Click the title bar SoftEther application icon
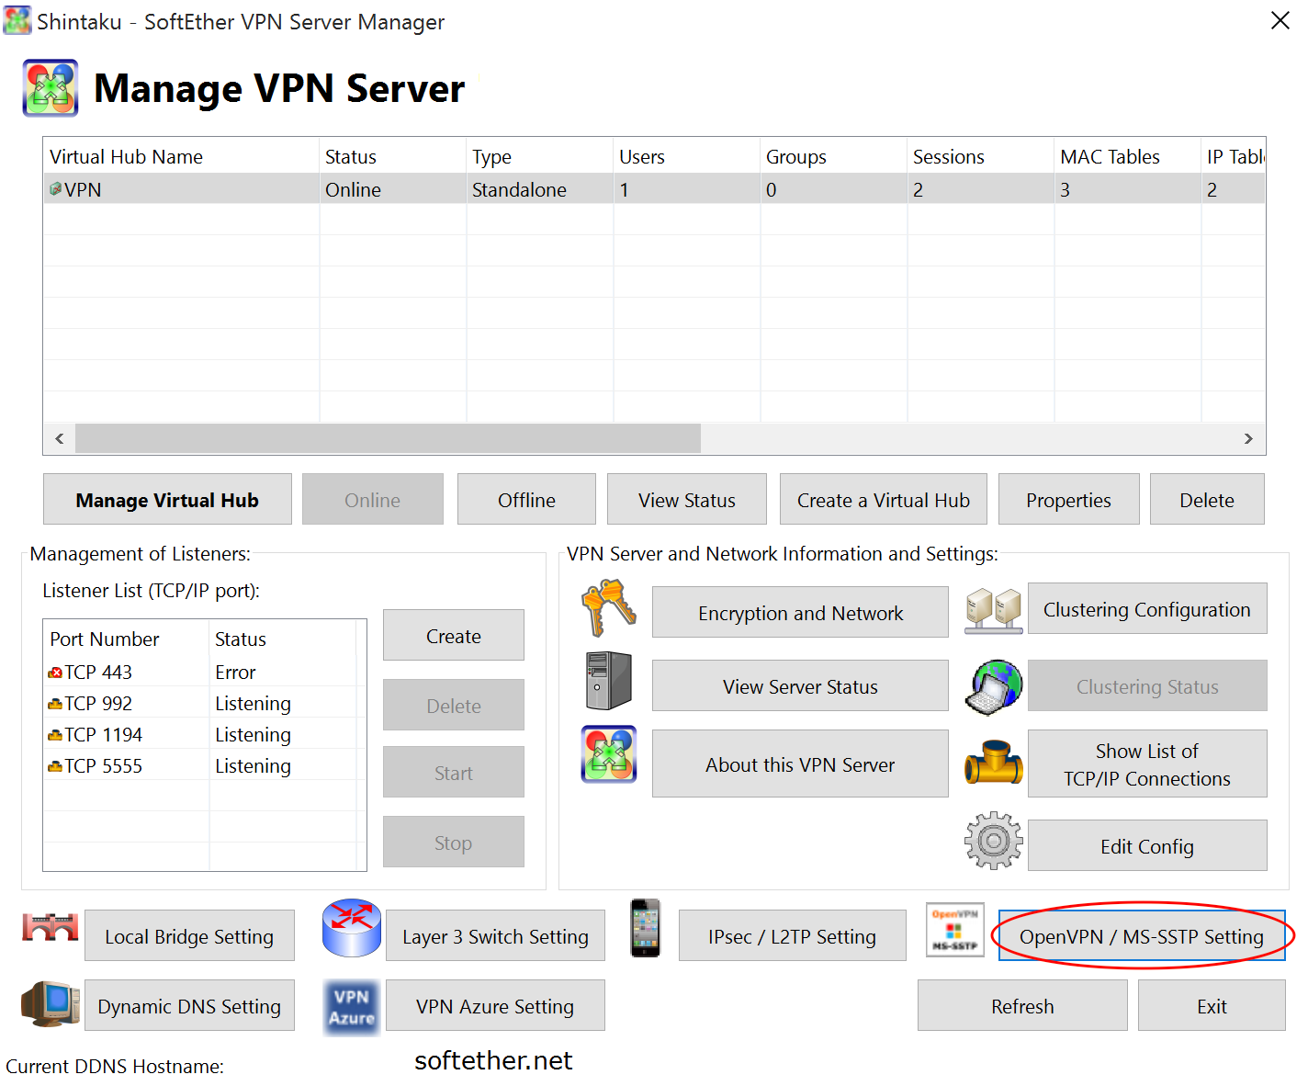 17,20
